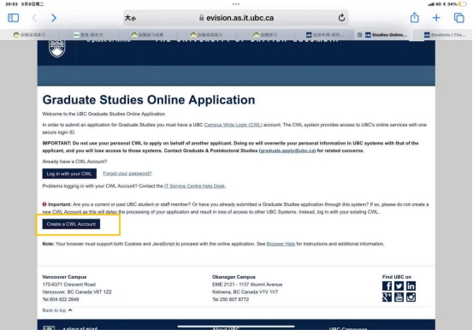Click the Create a CWL Account button
Image resolution: width=473 pixels, height=330 pixels.
(71, 224)
